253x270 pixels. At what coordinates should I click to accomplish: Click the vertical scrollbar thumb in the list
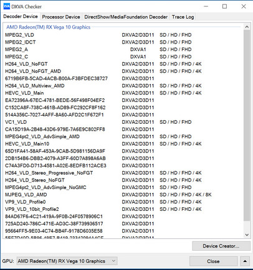click(x=247, y=126)
